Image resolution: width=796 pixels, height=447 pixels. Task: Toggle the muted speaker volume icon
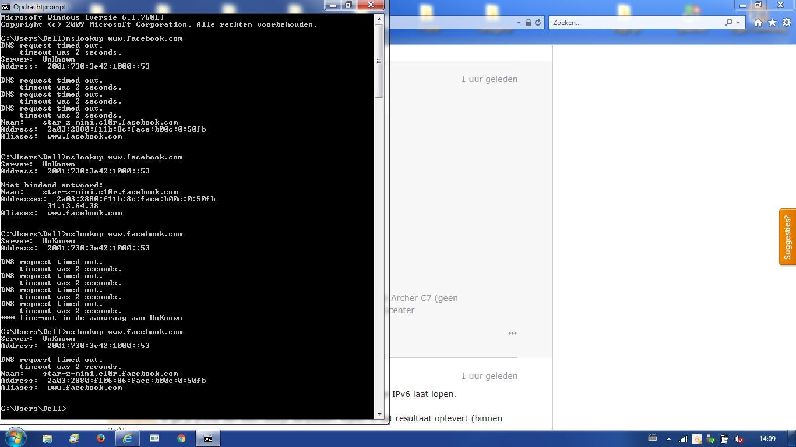tap(738, 439)
